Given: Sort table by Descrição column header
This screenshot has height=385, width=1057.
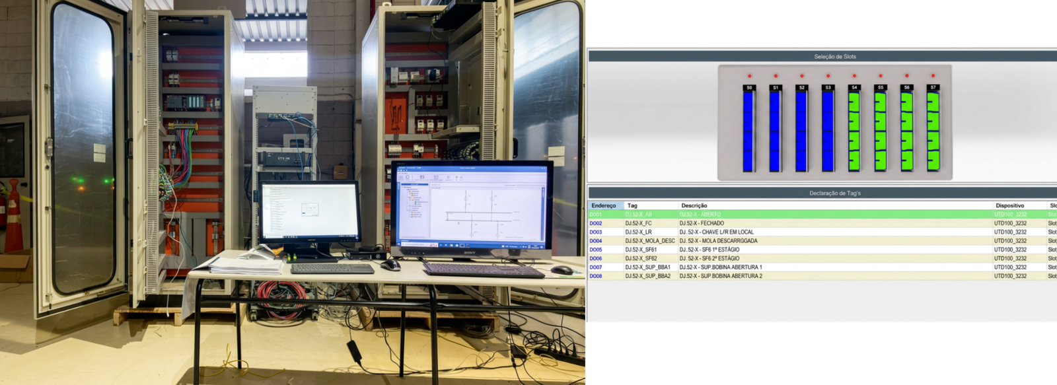Looking at the screenshot, I should [x=835, y=205].
